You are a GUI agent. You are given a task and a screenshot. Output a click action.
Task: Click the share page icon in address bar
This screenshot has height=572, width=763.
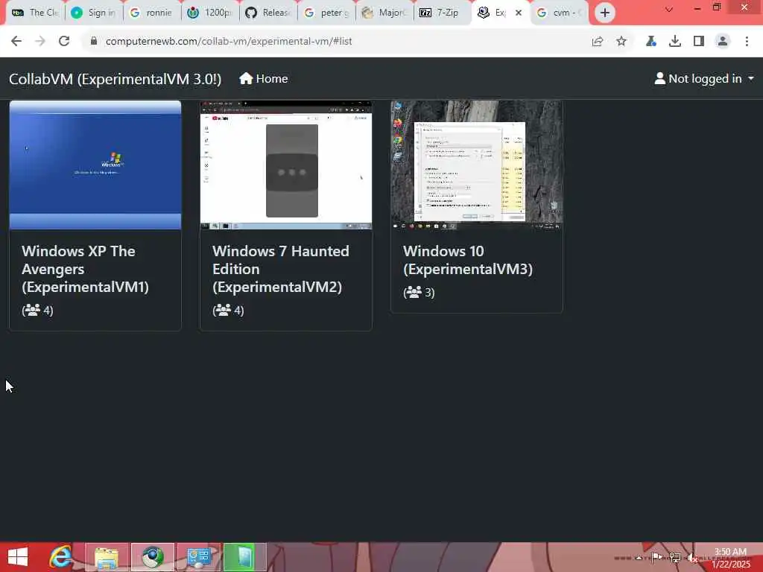(598, 42)
